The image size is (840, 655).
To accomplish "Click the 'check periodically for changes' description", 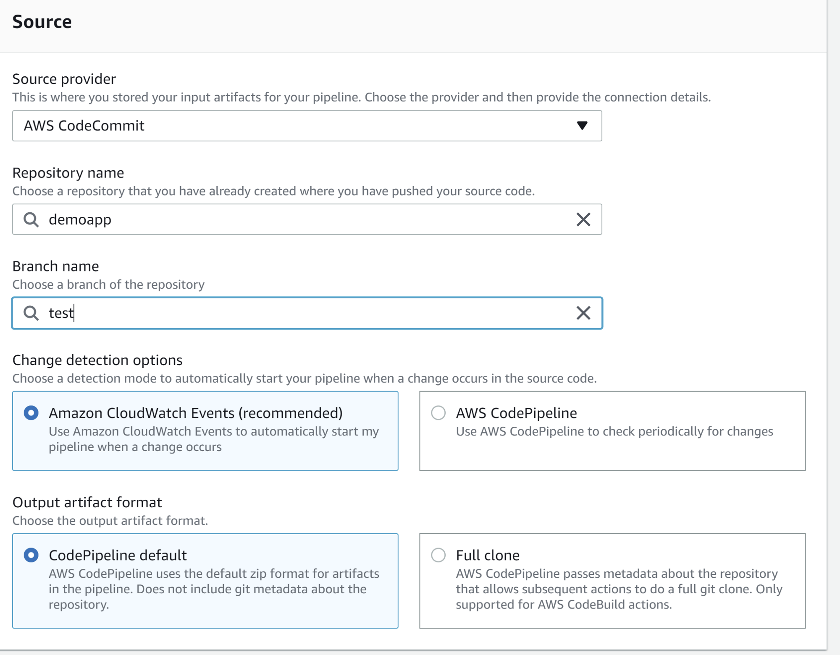I will [614, 431].
